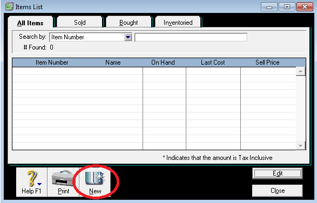This screenshot has height=203, width=317.
Task: Click the Item Number column header
Action: [52, 62]
